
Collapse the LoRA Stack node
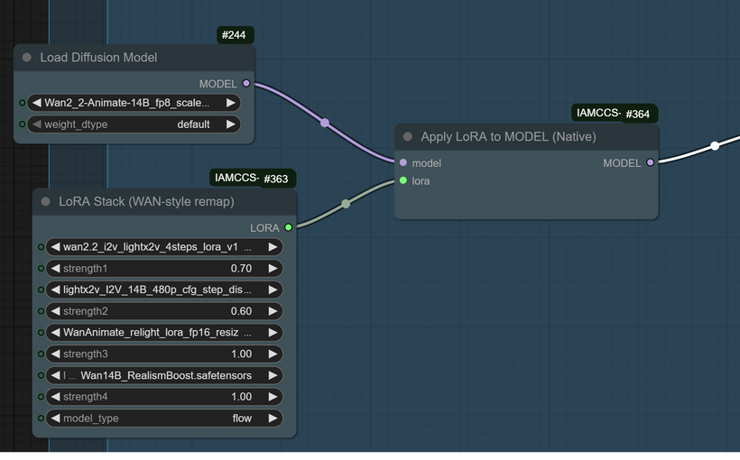click(46, 202)
